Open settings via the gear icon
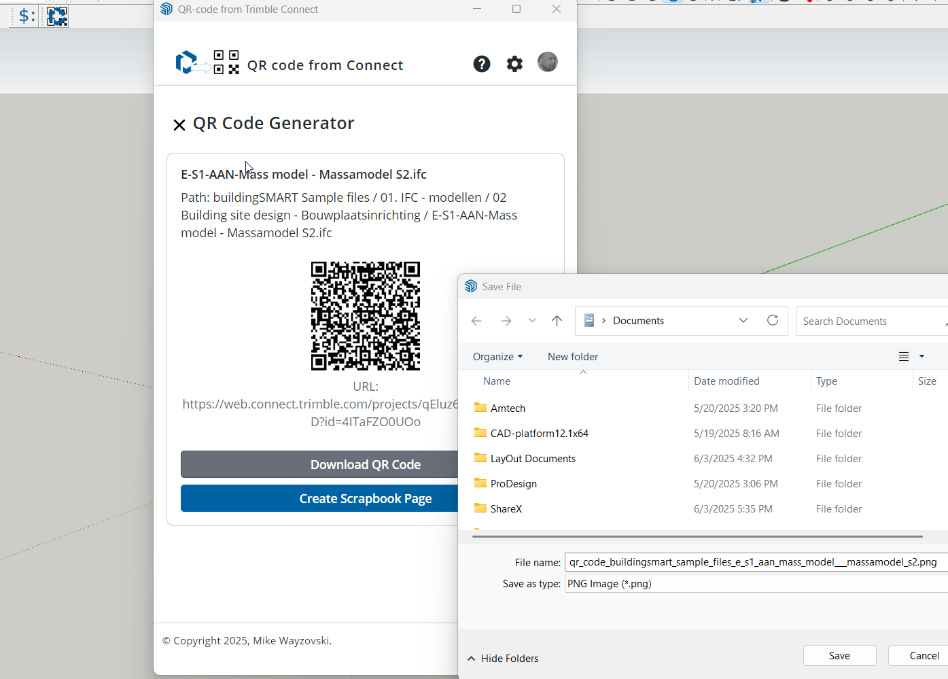This screenshot has height=679, width=948. (x=514, y=64)
